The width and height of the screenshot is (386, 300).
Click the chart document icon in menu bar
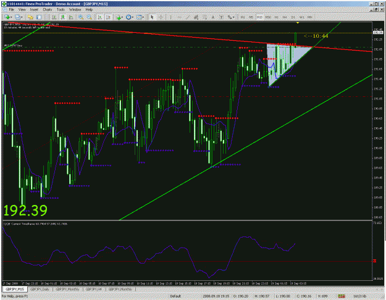5,10
